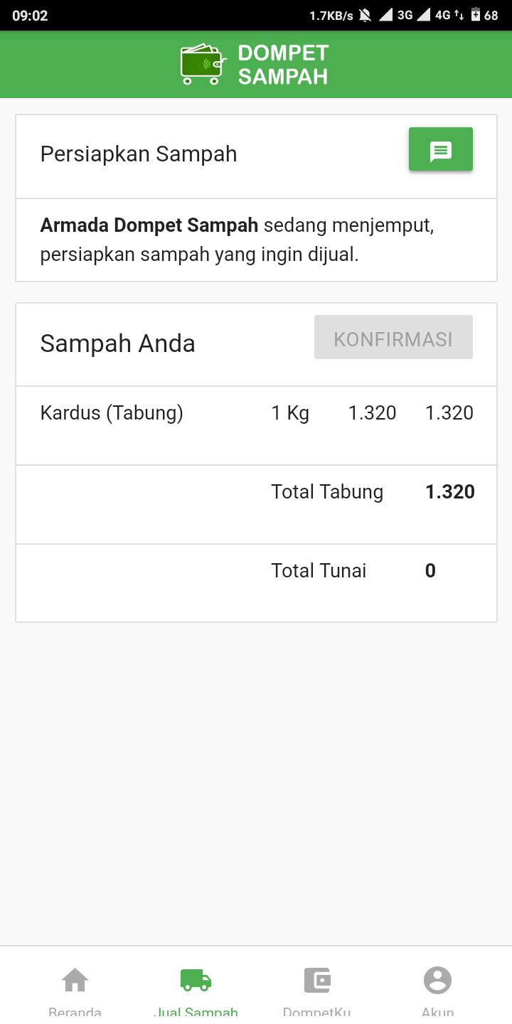Screen dimensions: 512x1024
Task: Switch to the DompetKu tab label
Action: tap(316, 1012)
